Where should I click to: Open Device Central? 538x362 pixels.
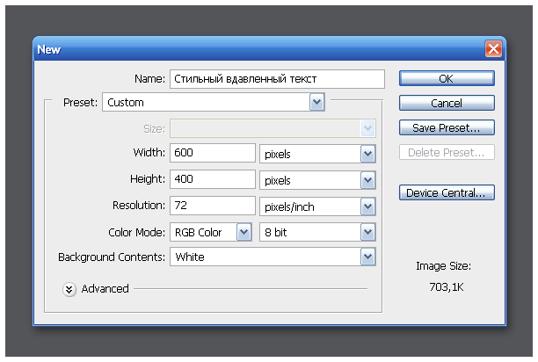coord(446,193)
